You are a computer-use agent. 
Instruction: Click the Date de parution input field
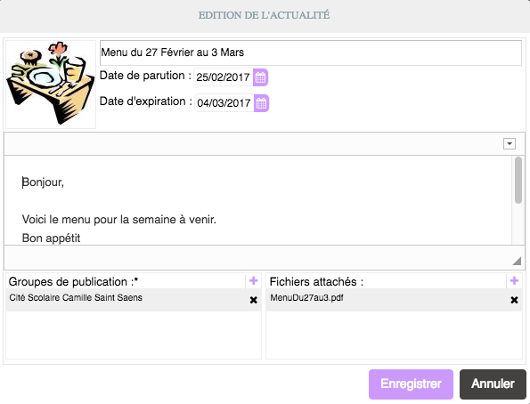tap(224, 77)
